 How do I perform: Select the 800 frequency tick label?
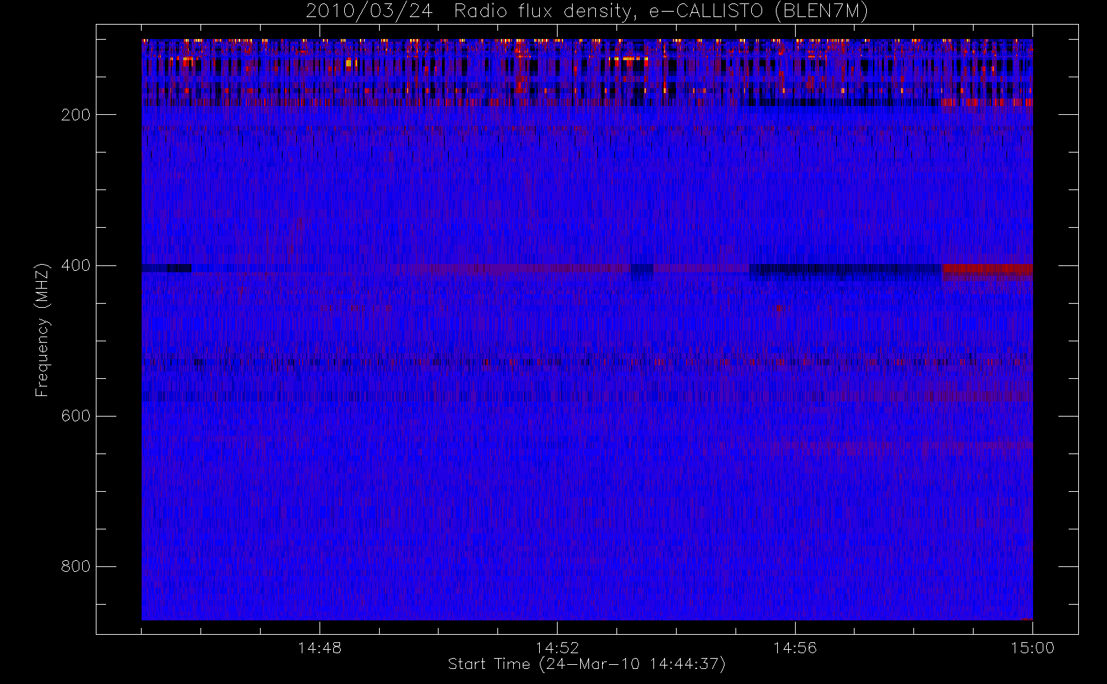[76, 566]
